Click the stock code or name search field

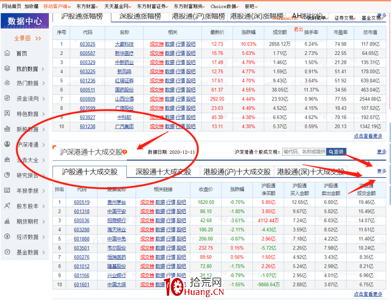pyautogui.click(x=304, y=152)
